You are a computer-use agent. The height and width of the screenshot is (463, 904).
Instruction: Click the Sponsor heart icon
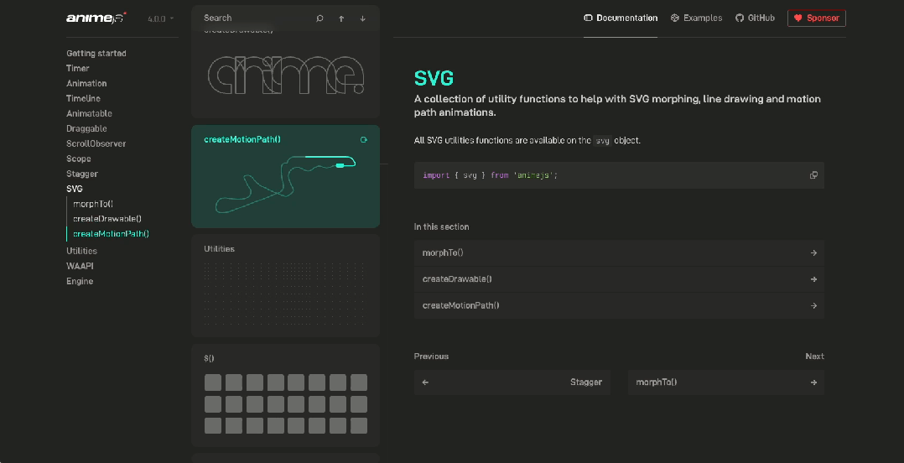pyautogui.click(x=798, y=18)
